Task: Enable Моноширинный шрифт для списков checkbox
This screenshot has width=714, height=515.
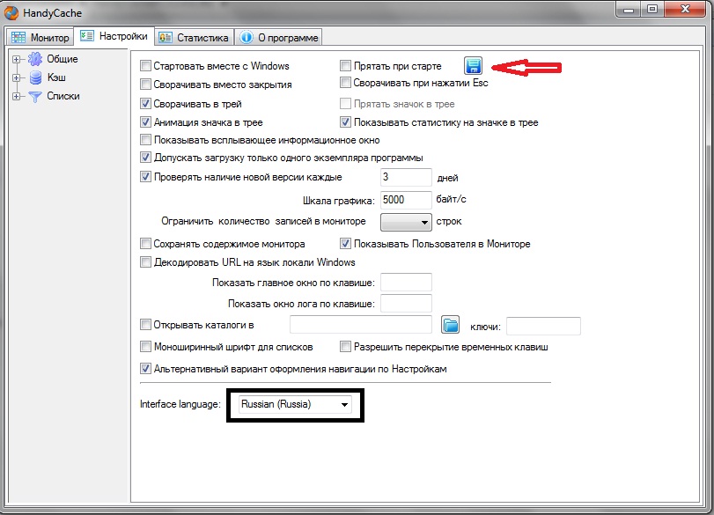Action: click(x=145, y=347)
